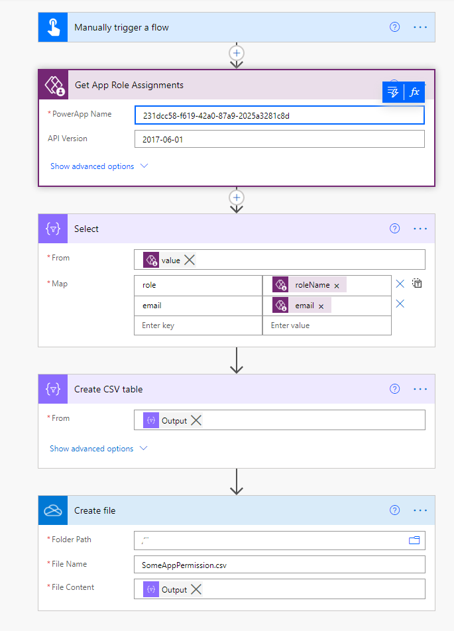
Task: Open ellipsis menu on Select action
Action: (420, 229)
